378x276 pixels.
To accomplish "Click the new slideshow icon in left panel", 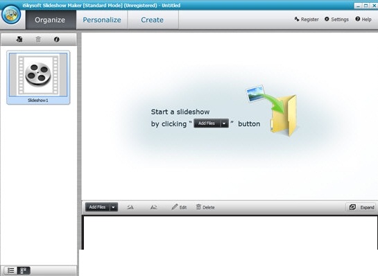I will coord(19,39).
